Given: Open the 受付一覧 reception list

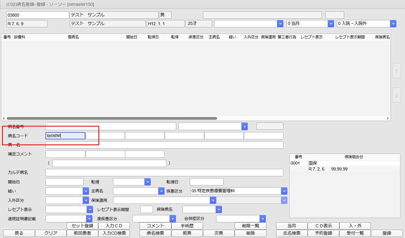Looking at the screenshot, I should coord(355,233).
